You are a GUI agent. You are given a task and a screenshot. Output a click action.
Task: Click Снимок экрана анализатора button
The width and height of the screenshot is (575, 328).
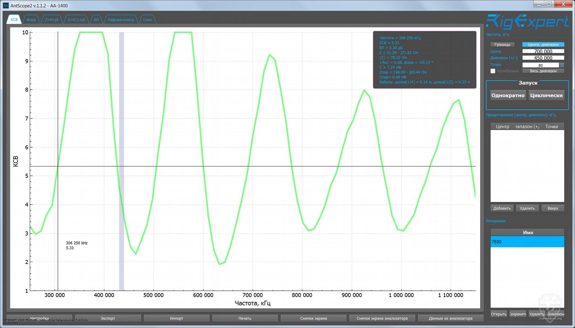point(382,318)
